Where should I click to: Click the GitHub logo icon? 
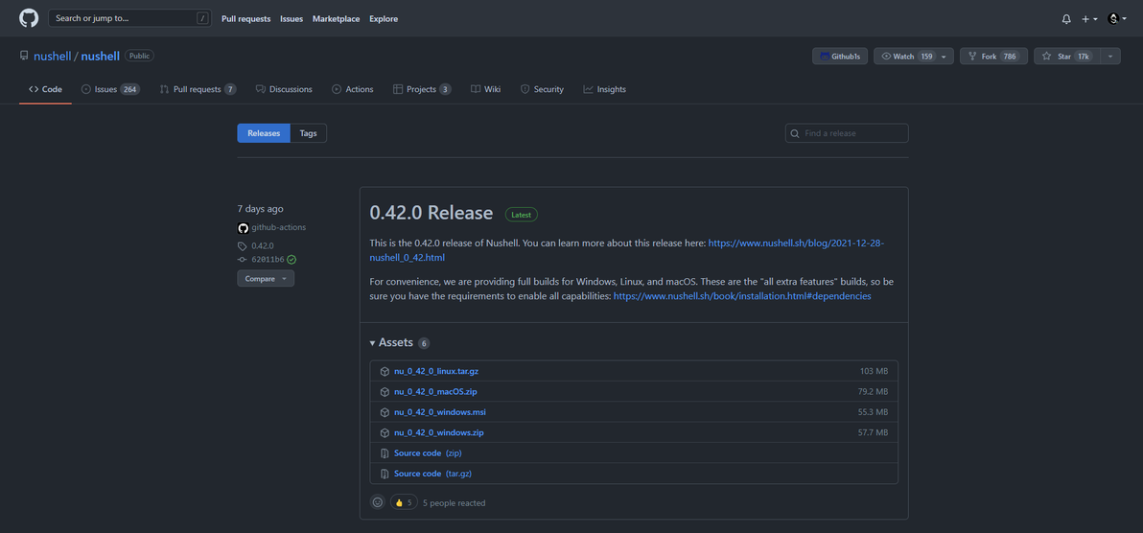[29, 18]
